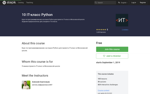Click the учитель информатики и ИКТ text
The width and height of the screenshot is (150, 94).
[42, 85]
